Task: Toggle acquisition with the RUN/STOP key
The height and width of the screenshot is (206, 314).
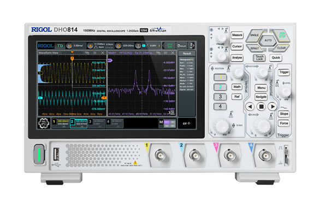Action: [282, 35]
